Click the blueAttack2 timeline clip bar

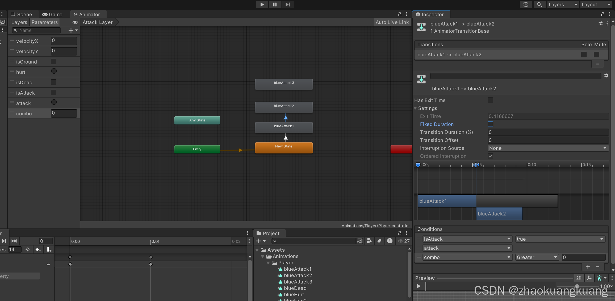[499, 214]
